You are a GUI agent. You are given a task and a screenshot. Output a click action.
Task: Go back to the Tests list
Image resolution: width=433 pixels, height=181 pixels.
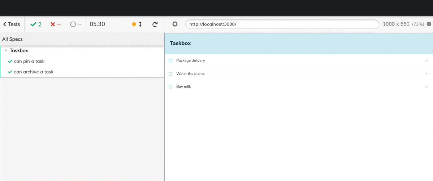coord(12,24)
